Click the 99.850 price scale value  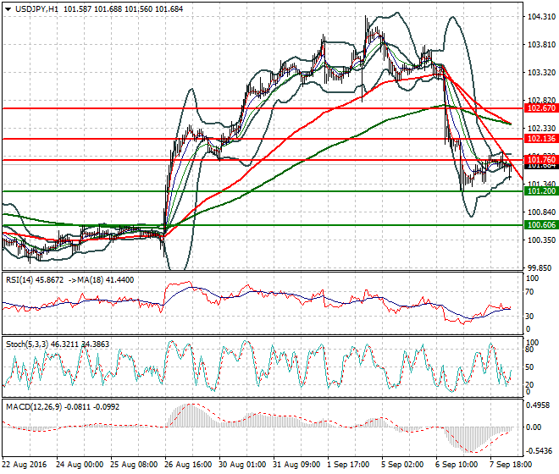click(541, 268)
